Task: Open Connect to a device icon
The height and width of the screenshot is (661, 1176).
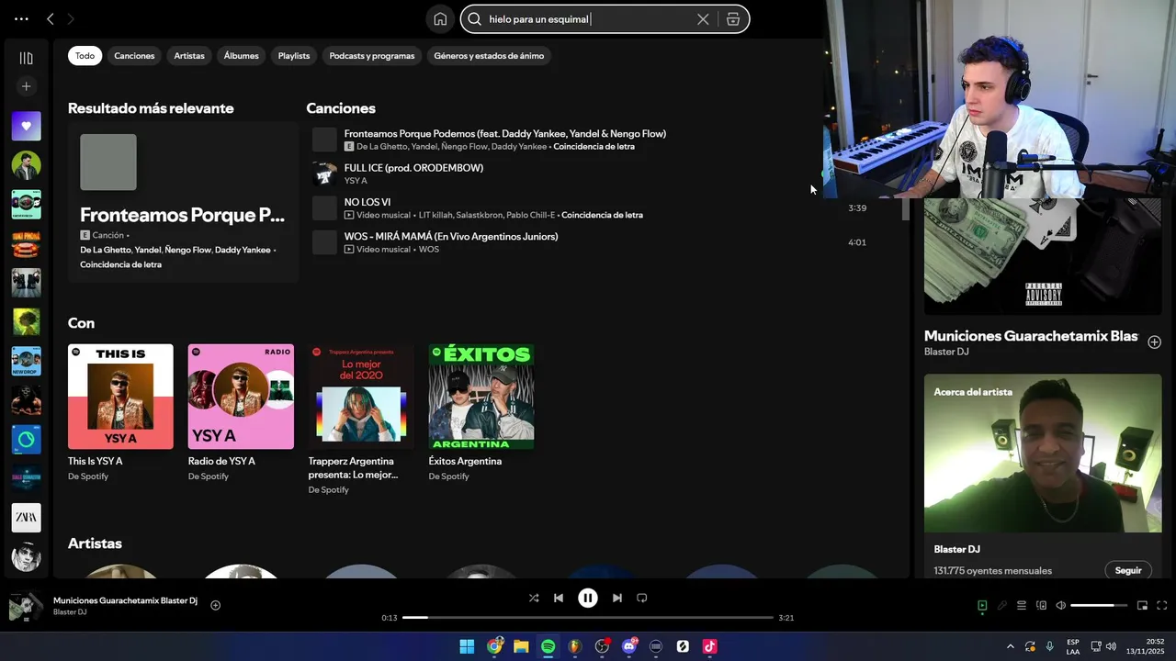Action: tap(1041, 605)
